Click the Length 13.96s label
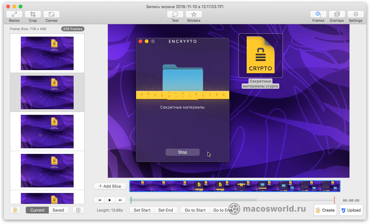 coord(110,210)
